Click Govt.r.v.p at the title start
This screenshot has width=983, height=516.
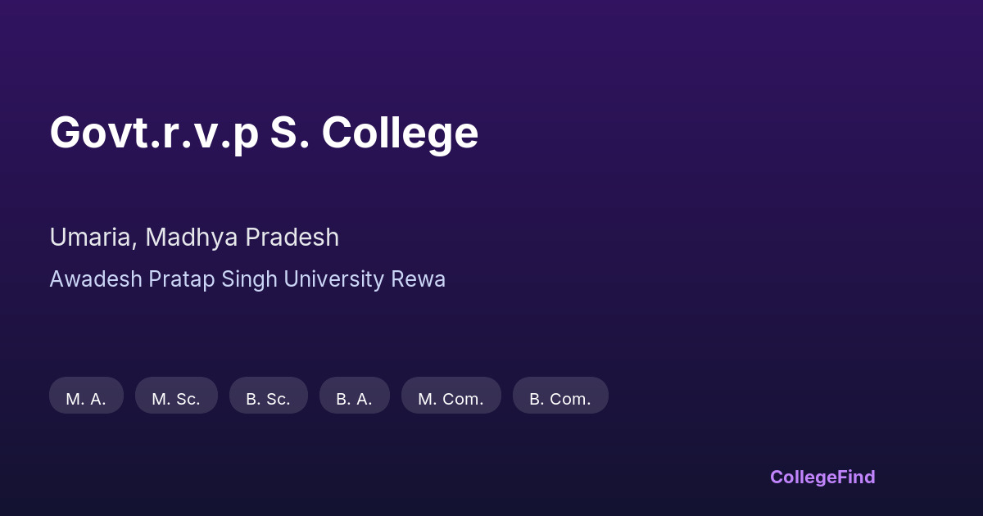click(x=153, y=133)
